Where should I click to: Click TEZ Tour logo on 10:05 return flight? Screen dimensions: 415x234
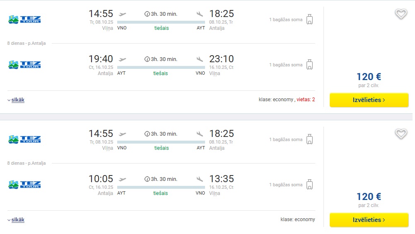pos(24,184)
